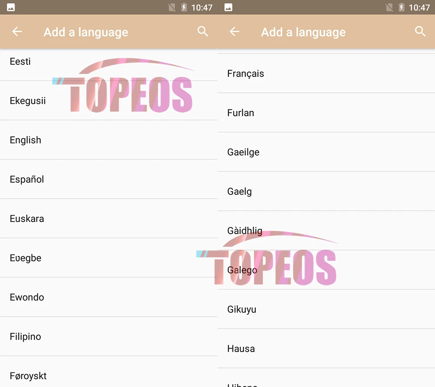435x387 pixels.
Task: Tap the no-SIM icon on right status bar
Action: pos(389,7)
